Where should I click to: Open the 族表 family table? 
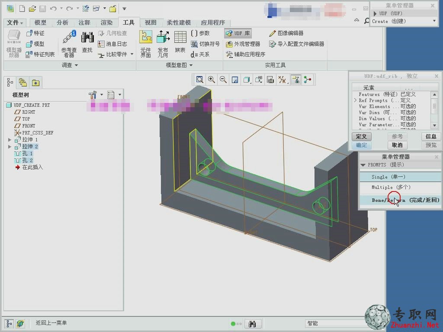pyautogui.click(x=180, y=42)
